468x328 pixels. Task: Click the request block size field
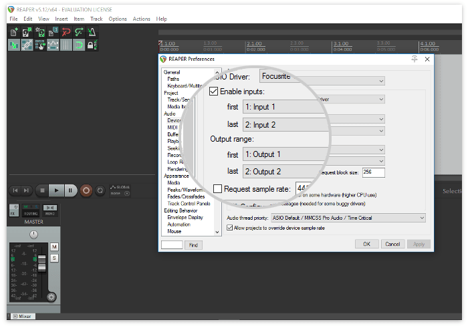pyautogui.click(x=373, y=172)
